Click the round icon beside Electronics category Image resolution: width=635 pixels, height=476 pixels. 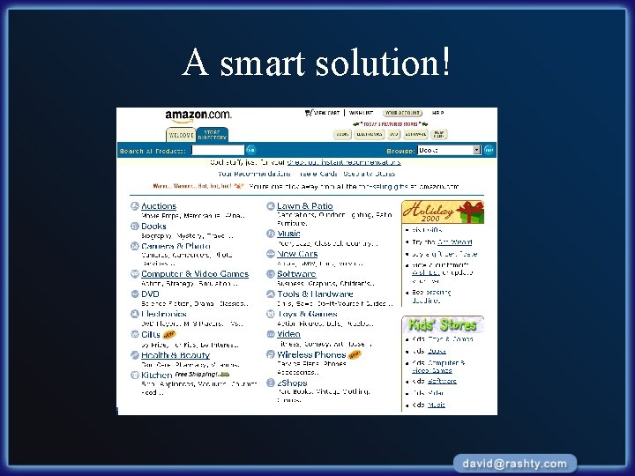pyautogui.click(x=135, y=314)
